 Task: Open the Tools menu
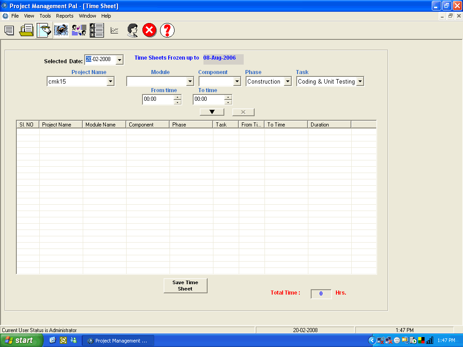point(45,16)
